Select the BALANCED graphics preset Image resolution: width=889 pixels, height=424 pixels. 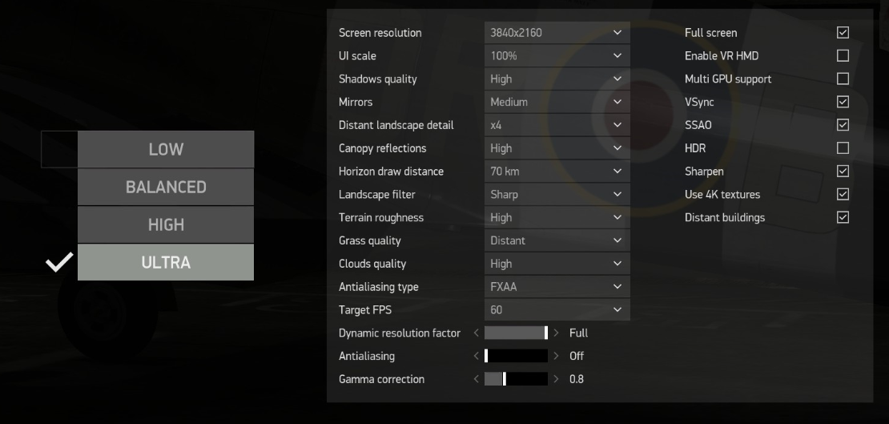point(166,187)
